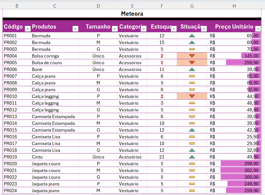This screenshot has width=265, height=195.
Task: Select column header H
Action: click(x=234, y=6)
